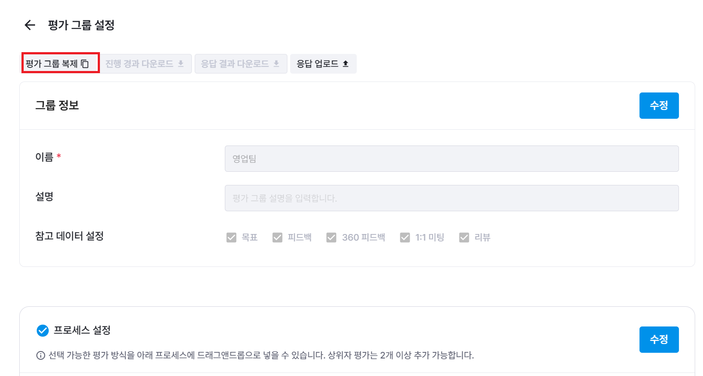Screen dimensions: 703x376
Task: Toggle the 360 피드백 checkbox
Action: coord(331,238)
